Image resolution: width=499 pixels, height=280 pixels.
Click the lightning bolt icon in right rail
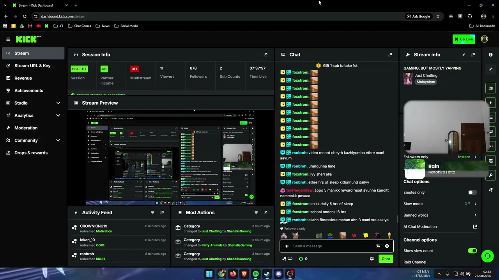point(490,103)
